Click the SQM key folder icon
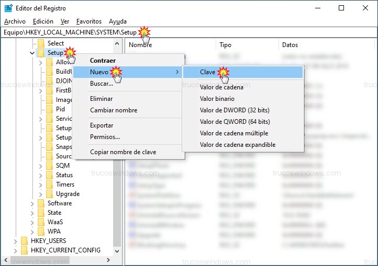The image size is (378, 266). pyautogui.click(x=49, y=166)
